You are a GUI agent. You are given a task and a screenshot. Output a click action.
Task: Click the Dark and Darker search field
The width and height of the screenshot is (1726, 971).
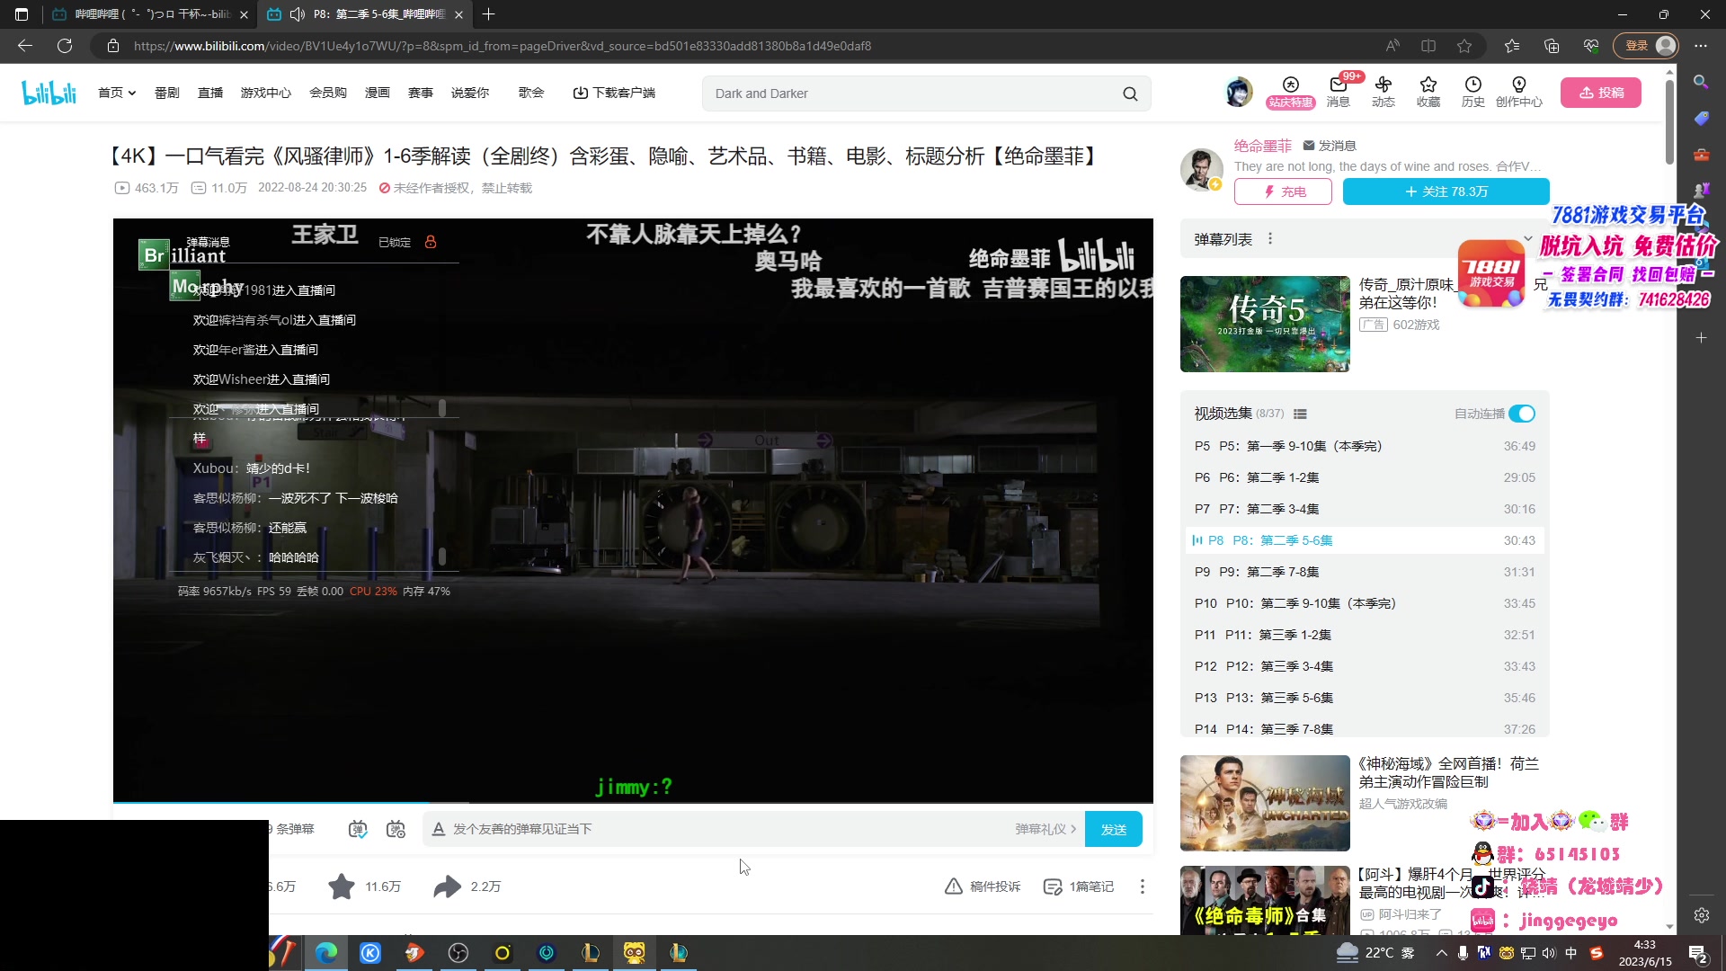point(912,94)
